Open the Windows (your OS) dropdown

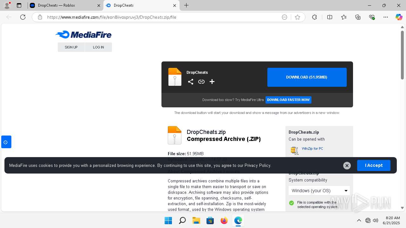tap(319, 191)
